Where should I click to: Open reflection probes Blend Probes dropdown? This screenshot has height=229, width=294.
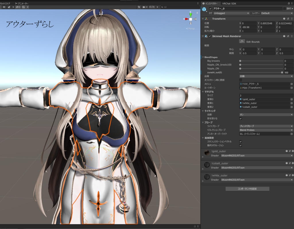pyautogui.click(x=266, y=130)
